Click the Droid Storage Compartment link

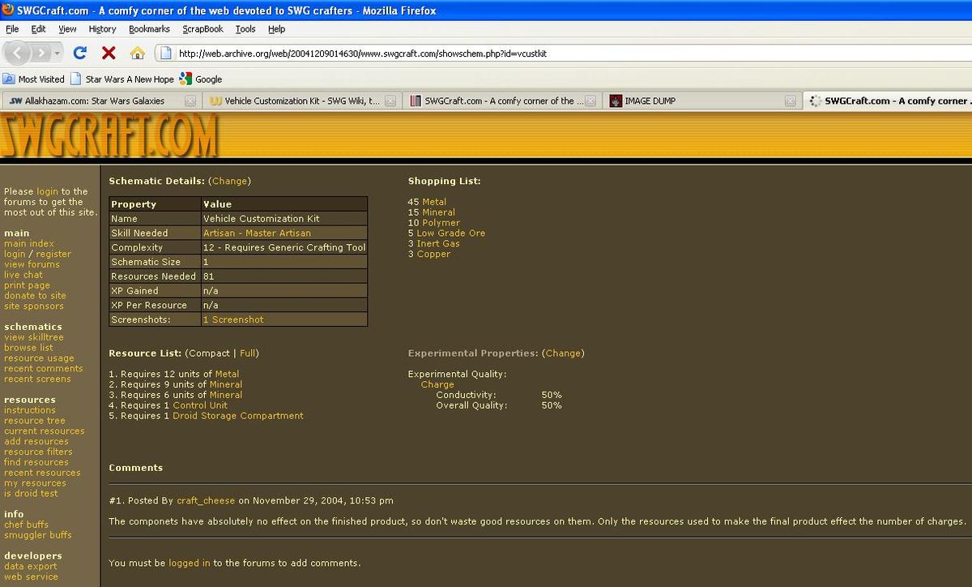click(238, 416)
